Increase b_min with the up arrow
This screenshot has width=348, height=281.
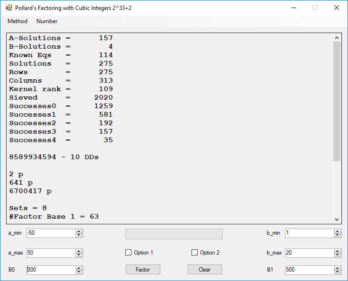pos(338,231)
